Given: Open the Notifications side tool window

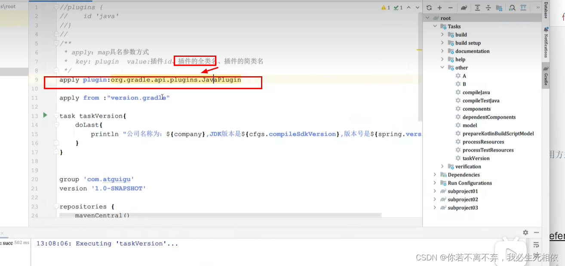Looking at the screenshot, I should [x=546, y=42].
